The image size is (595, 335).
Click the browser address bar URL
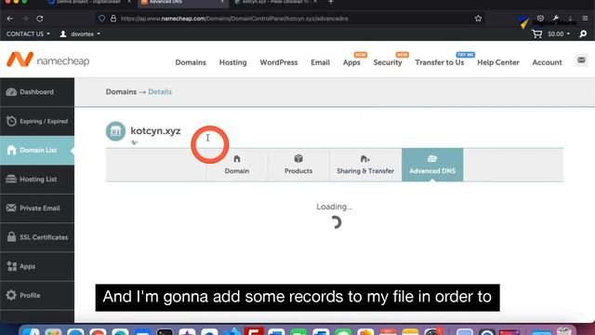[x=234, y=19]
